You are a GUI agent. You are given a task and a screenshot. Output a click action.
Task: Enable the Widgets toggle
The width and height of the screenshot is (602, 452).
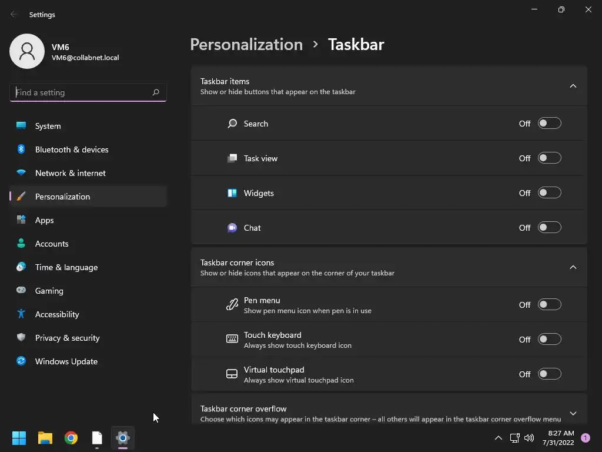550,192
